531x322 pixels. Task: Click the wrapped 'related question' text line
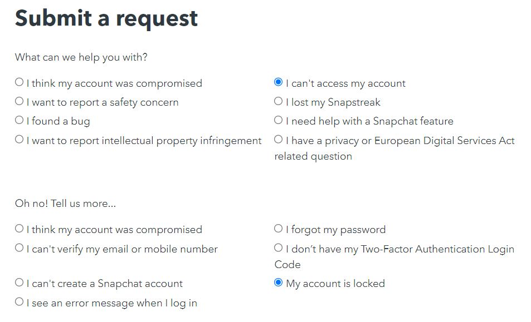coord(313,156)
